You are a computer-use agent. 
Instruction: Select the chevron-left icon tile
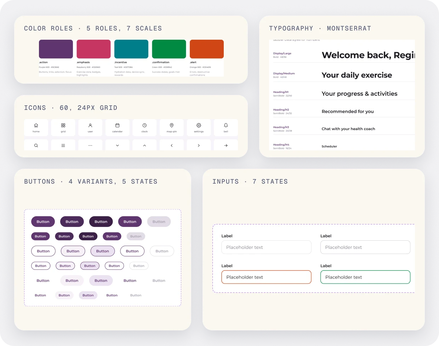pyautogui.click(x=172, y=145)
